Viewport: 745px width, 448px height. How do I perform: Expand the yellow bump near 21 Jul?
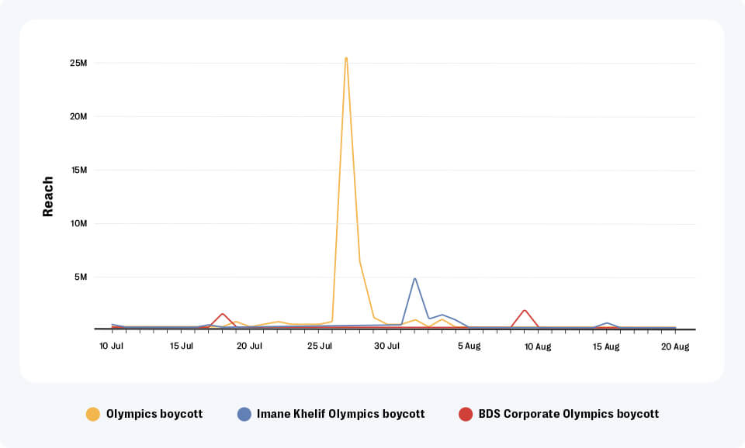(x=278, y=322)
